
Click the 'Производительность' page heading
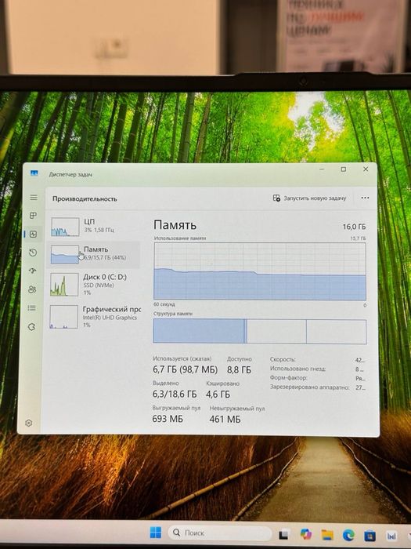pyautogui.click(x=85, y=198)
